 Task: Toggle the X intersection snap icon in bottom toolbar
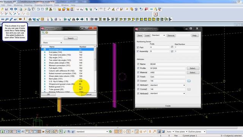(x=133, y=132)
